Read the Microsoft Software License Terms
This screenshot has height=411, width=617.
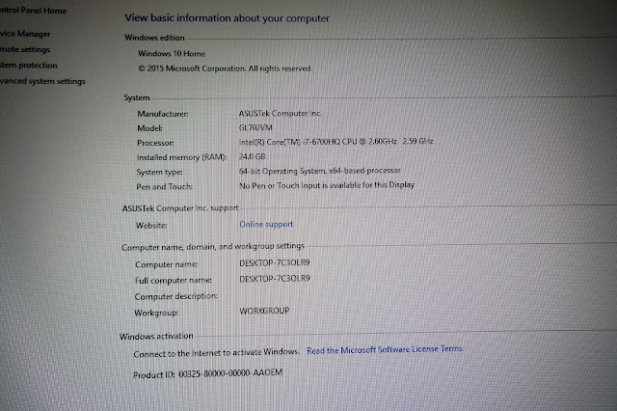pyautogui.click(x=385, y=349)
